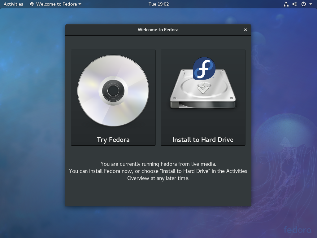The width and height of the screenshot is (317, 238).
Task: Click the Try Fedora button
Action: pyautogui.click(x=113, y=98)
